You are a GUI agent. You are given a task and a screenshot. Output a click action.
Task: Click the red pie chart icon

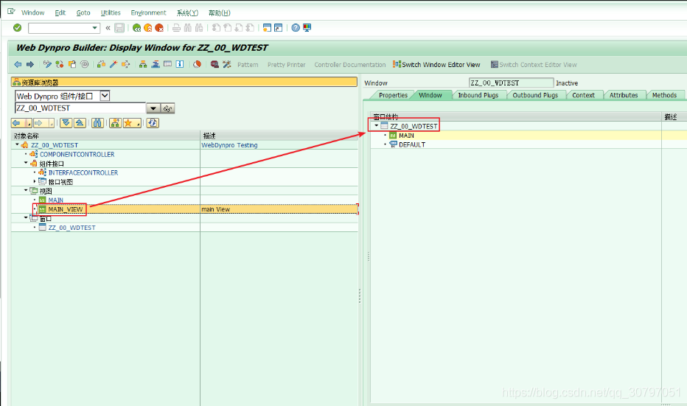pyautogui.click(x=197, y=64)
